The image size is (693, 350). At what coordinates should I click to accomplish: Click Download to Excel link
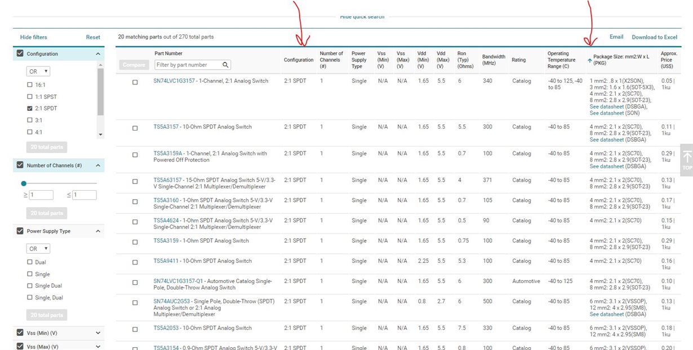655,37
